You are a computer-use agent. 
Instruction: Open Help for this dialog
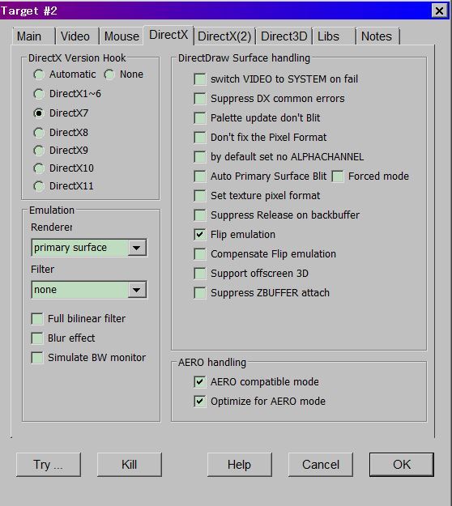[239, 465]
